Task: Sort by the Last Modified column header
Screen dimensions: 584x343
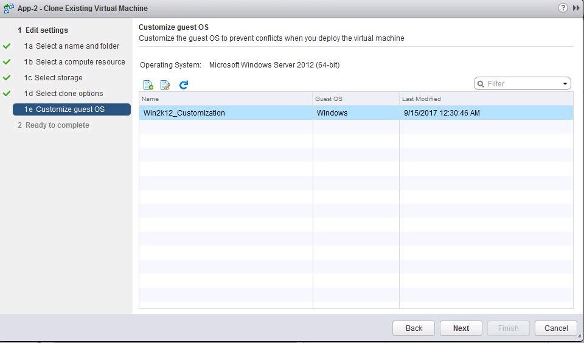Action: (486, 99)
